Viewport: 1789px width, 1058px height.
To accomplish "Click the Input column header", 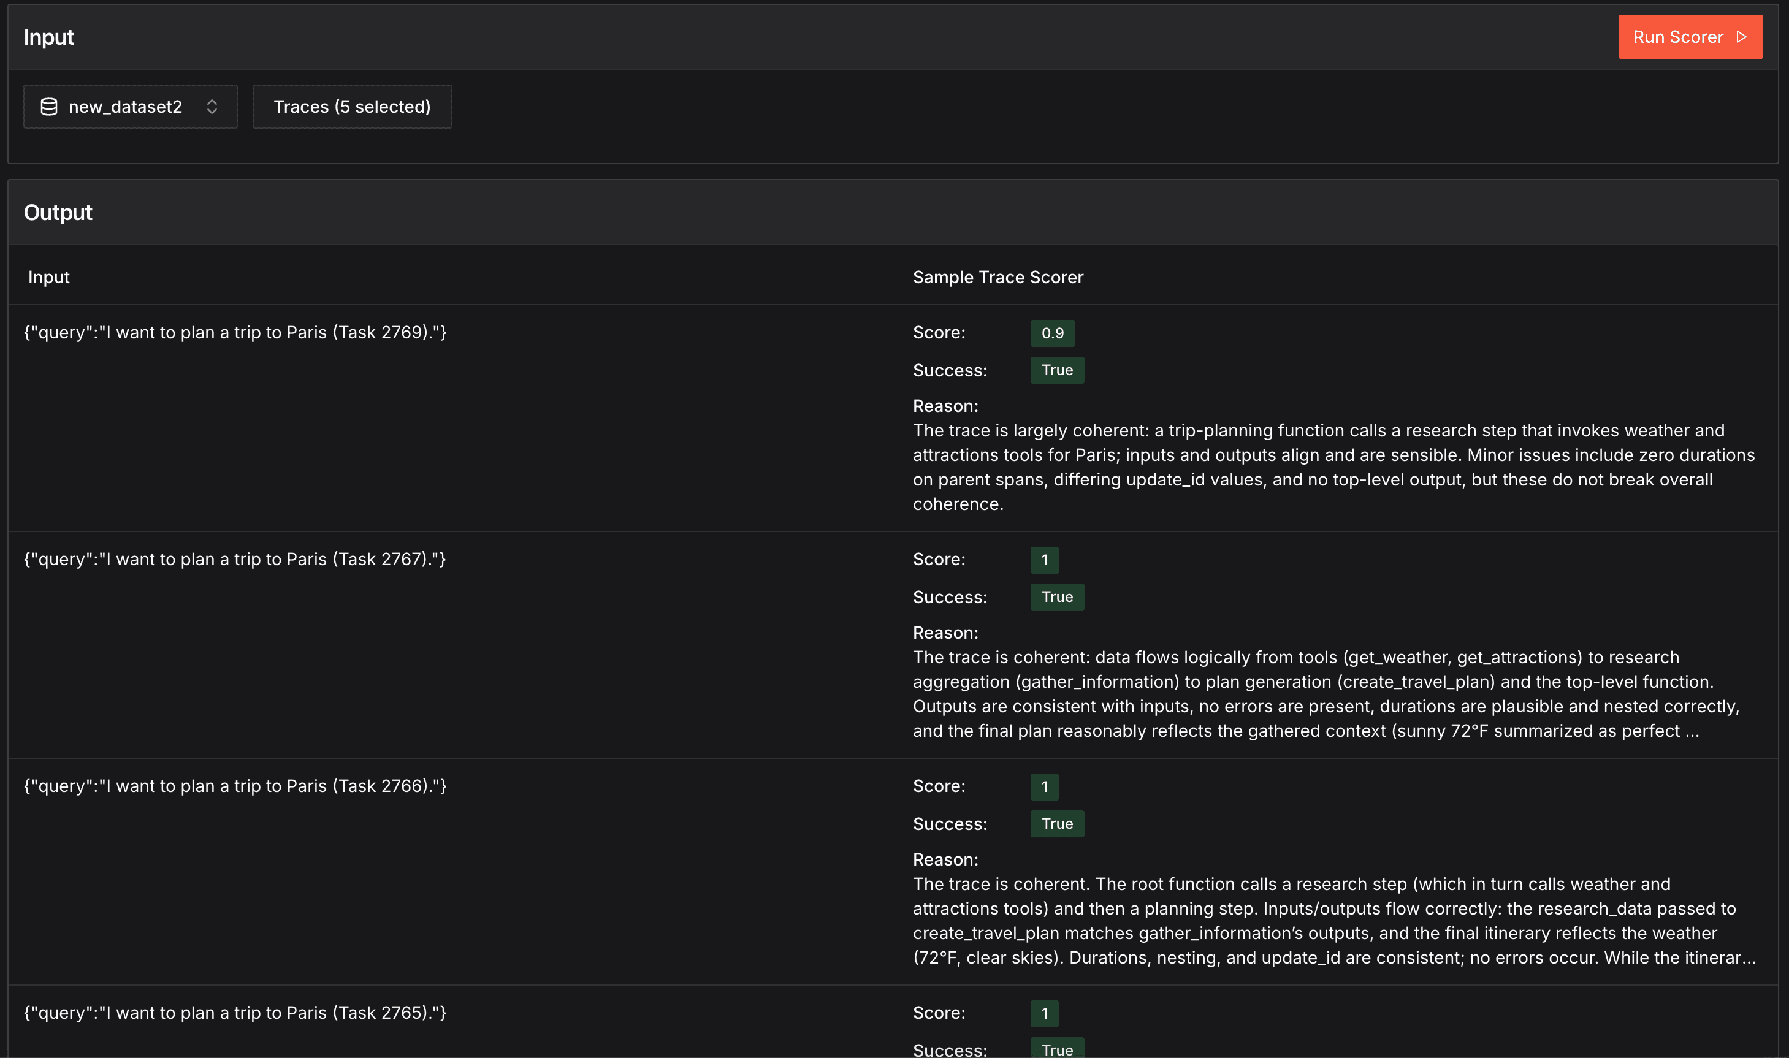I will pyautogui.click(x=48, y=277).
